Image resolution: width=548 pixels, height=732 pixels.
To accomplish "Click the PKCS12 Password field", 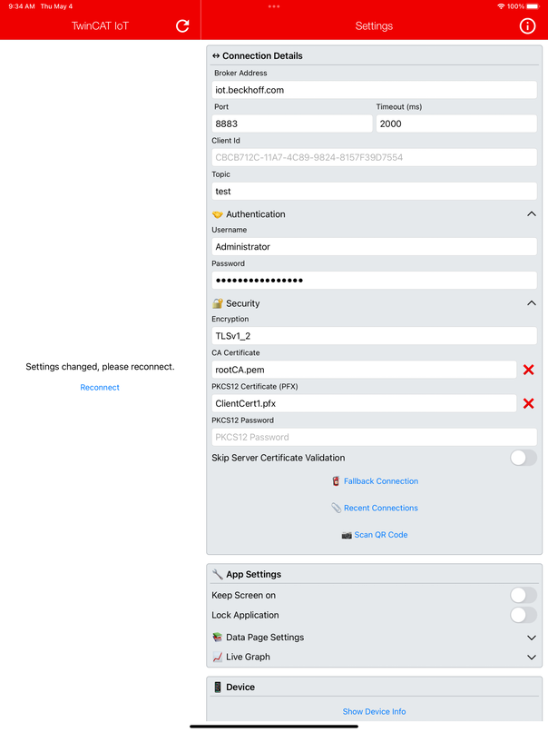I will point(374,438).
